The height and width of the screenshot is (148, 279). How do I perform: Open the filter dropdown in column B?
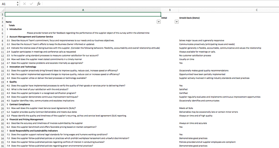coord(177,22)
